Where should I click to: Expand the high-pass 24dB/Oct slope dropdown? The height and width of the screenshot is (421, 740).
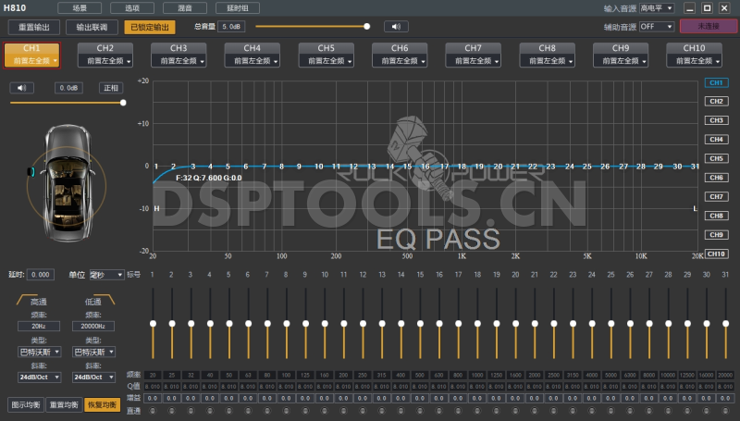pos(40,378)
